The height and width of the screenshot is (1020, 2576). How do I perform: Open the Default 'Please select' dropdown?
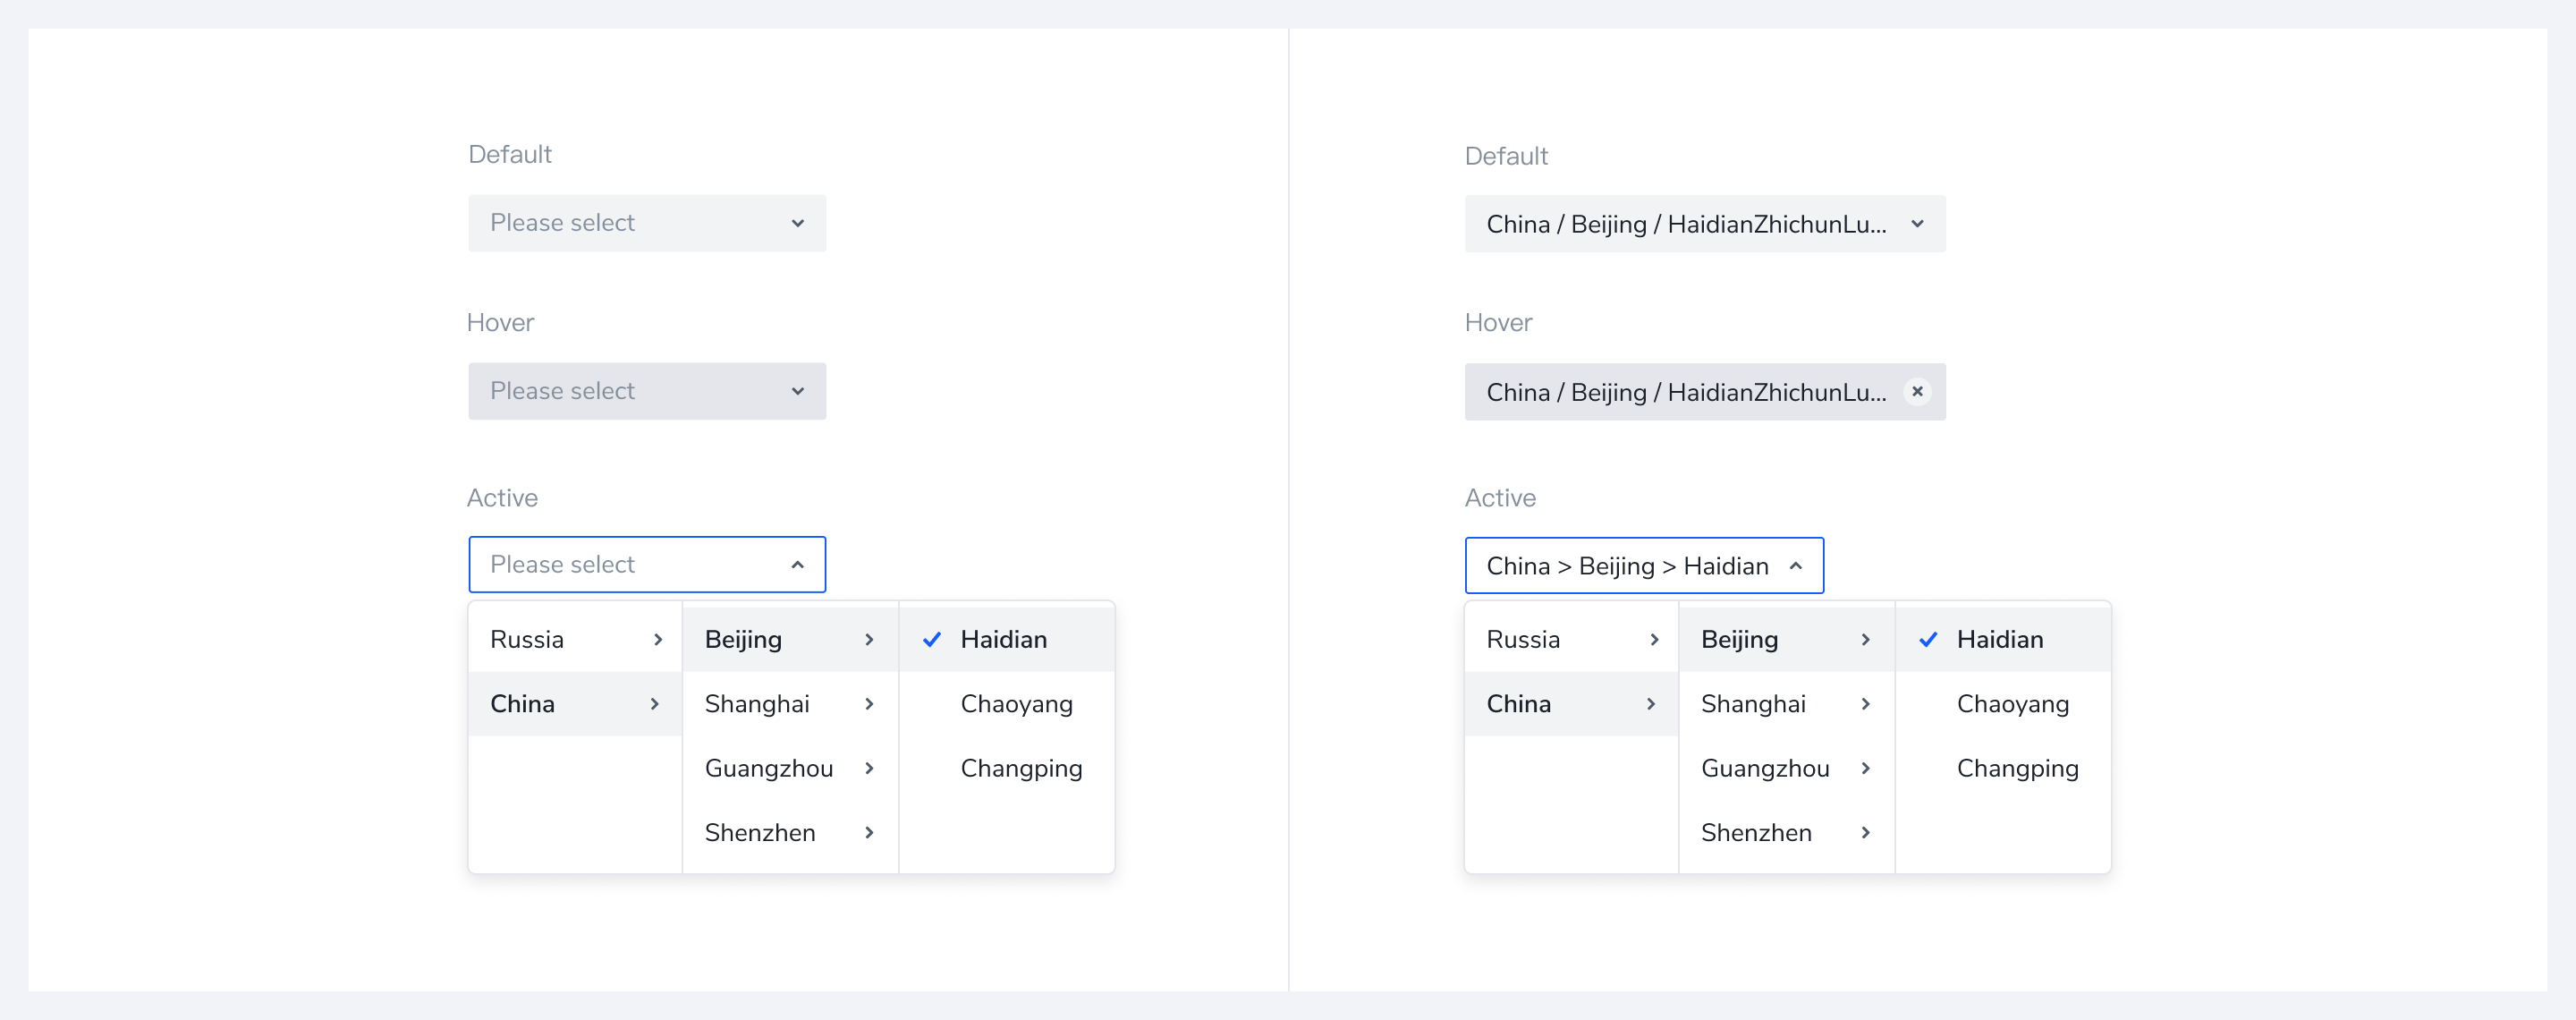(x=647, y=223)
